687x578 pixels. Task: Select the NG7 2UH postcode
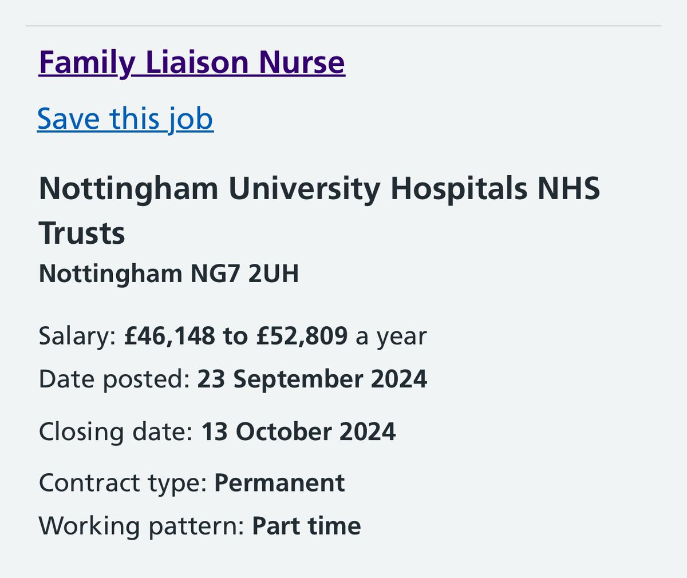244,274
